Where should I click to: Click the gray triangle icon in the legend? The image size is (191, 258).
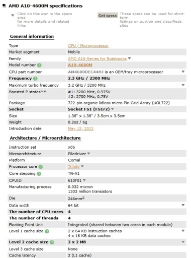coord(13,15)
